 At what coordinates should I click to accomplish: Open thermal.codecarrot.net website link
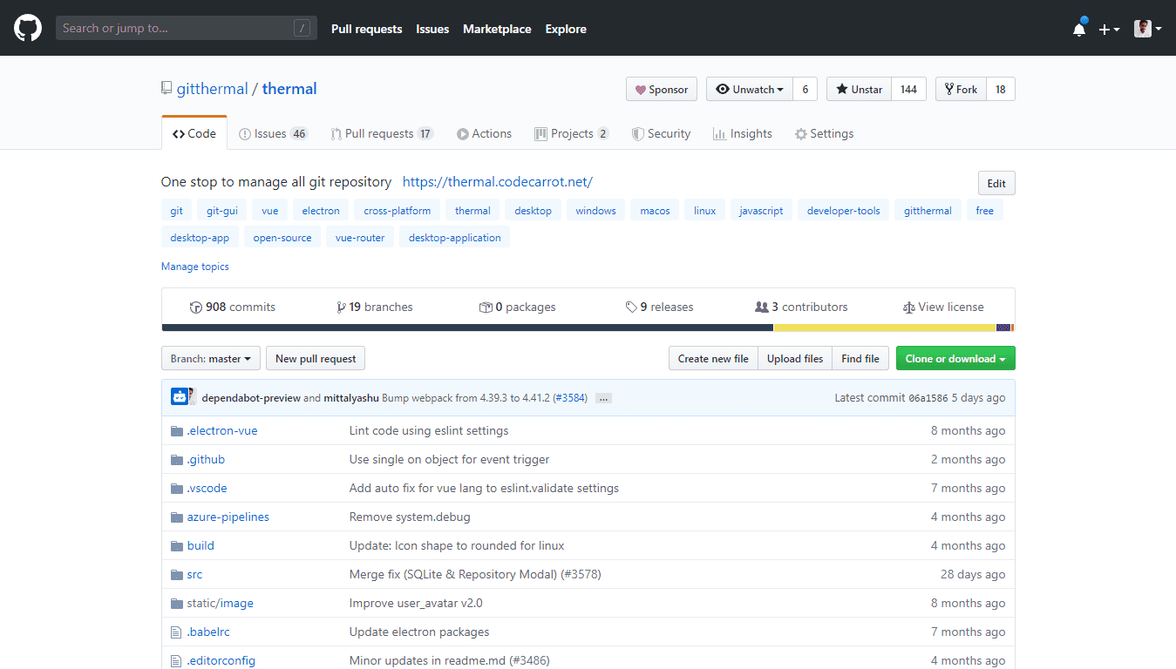(x=498, y=182)
